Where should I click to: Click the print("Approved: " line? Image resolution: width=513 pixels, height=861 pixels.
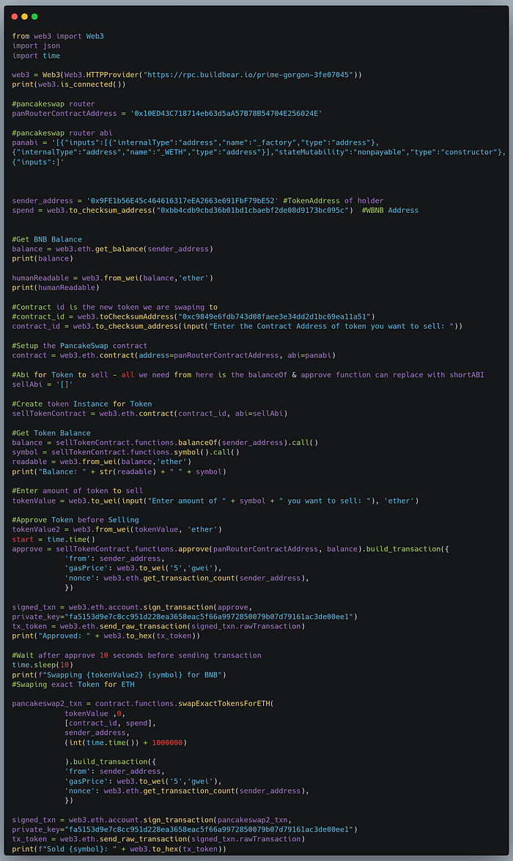click(106, 636)
